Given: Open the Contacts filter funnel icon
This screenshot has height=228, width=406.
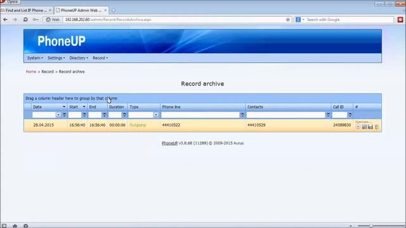Looking at the screenshot, I should pos(328,115).
